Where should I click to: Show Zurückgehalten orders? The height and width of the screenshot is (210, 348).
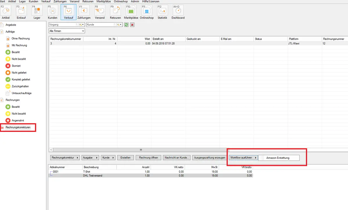[x=20, y=86]
